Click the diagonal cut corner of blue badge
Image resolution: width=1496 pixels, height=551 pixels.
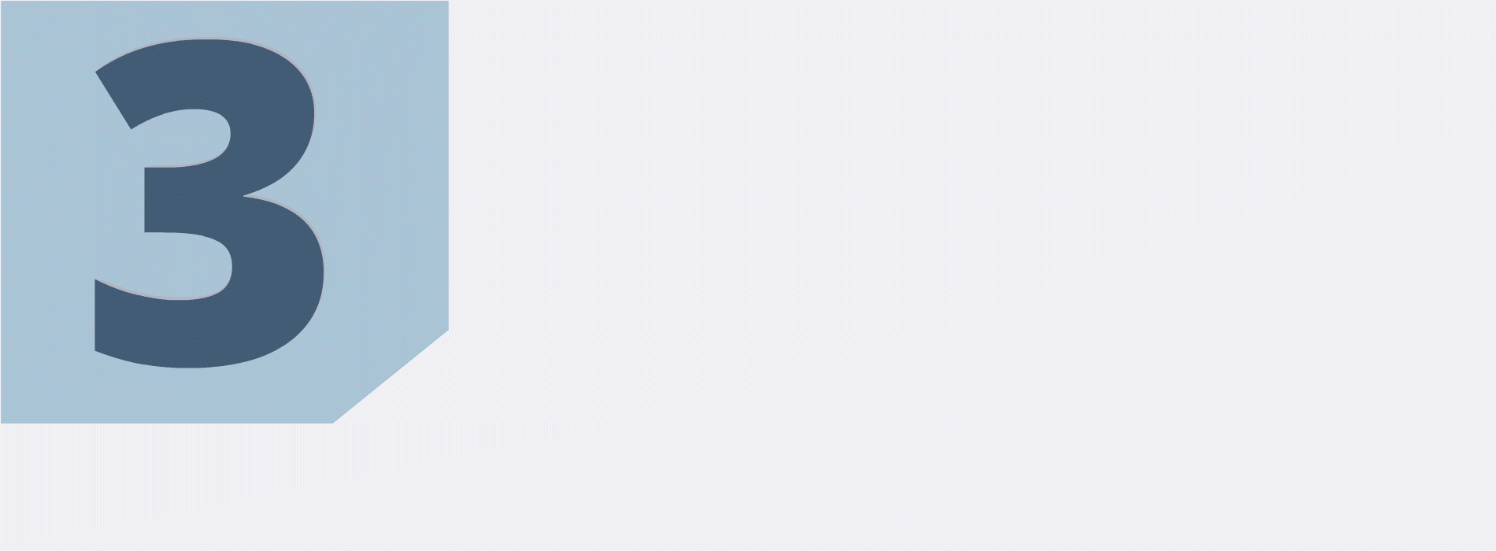pos(391,377)
